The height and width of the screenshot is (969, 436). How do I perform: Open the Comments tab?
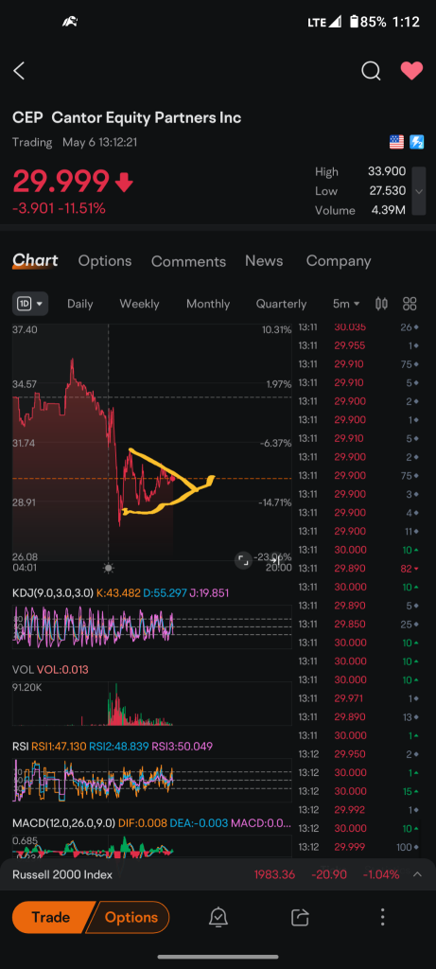coord(188,261)
